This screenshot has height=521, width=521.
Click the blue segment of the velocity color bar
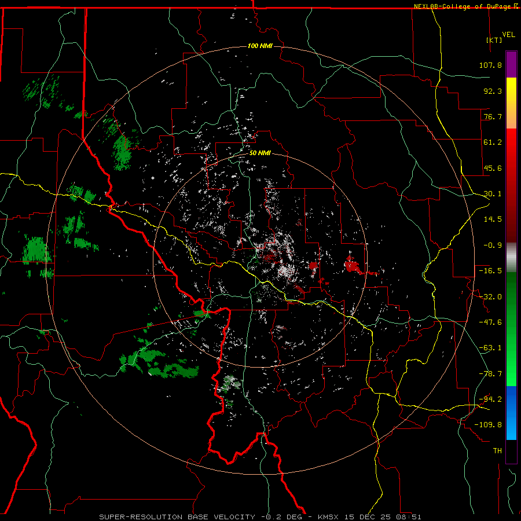click(x=511, y=413)
